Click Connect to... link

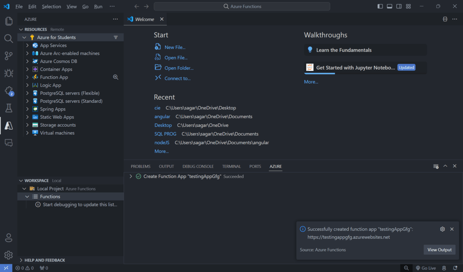click(178, 78)
